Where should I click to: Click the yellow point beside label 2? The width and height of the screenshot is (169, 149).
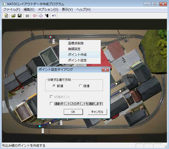50,123
